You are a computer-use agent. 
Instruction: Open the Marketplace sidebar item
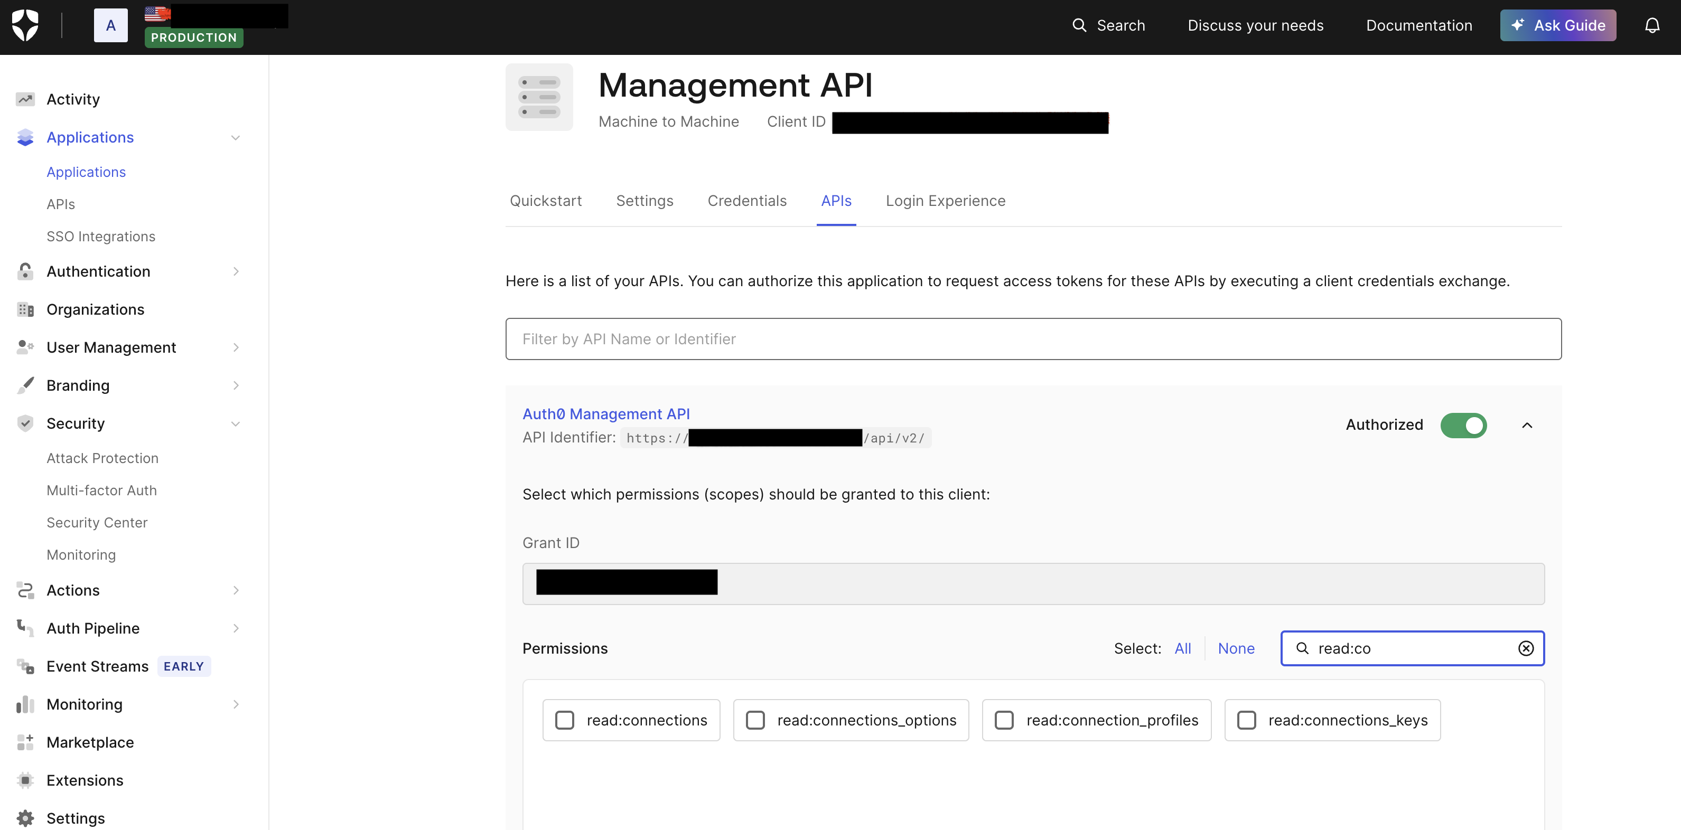90,742
